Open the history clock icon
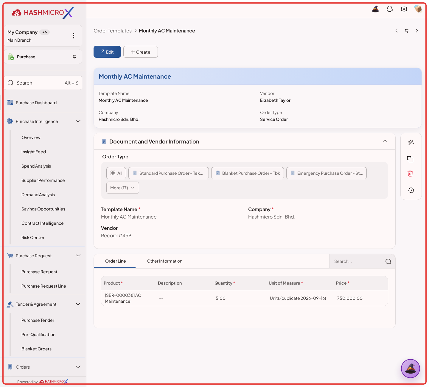 (x=411, y=190)
